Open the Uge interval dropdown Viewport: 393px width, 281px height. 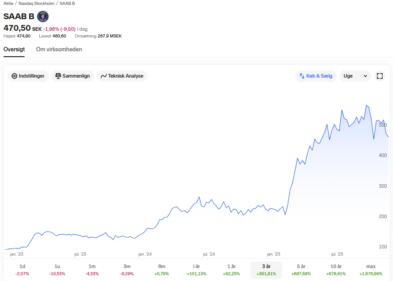tap(355, 76)
